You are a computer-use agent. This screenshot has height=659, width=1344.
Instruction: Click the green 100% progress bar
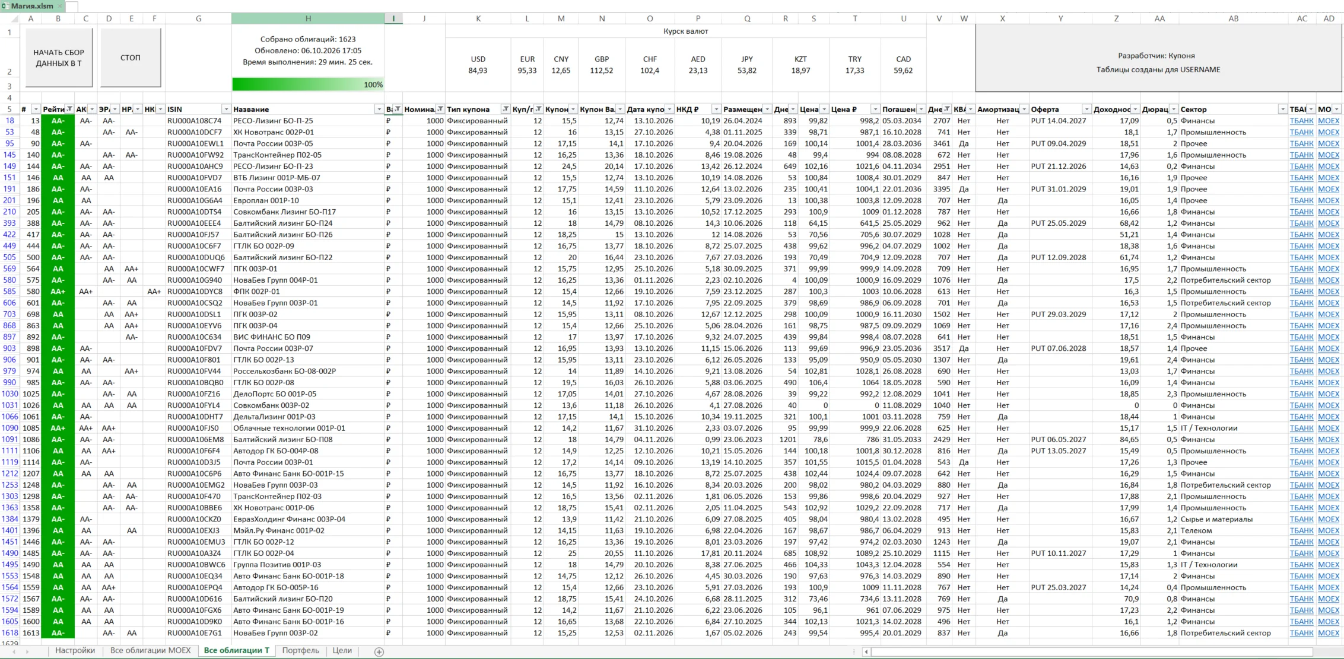pyautogui.click(x=308, y=85)
